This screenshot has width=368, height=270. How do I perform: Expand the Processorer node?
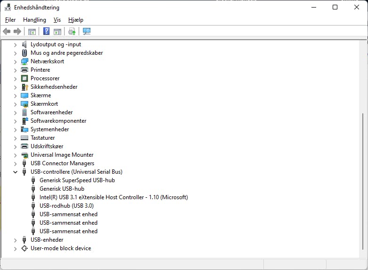(15, 78)
